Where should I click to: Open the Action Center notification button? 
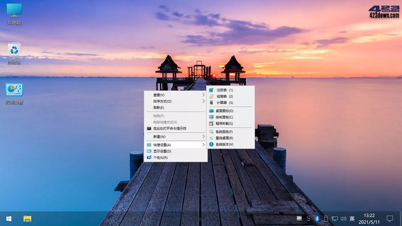[x=390, y=219]
